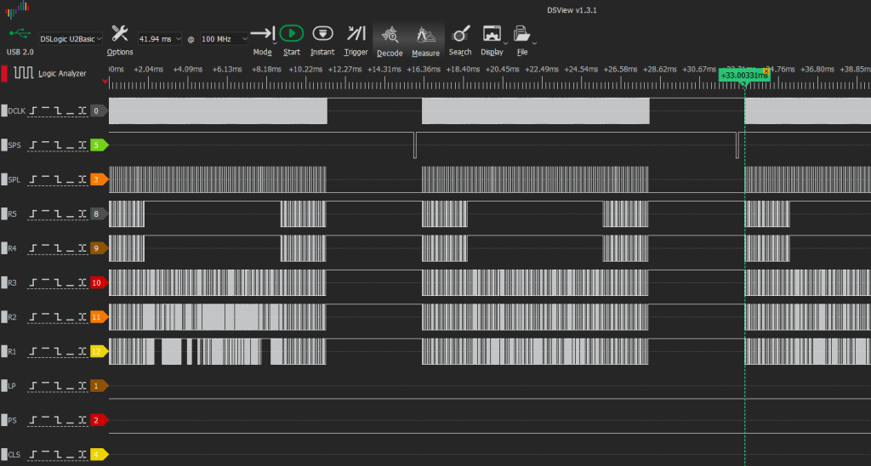This screenshot has height=466, width=871.
Task: Set falling edge trigger on the SPS channel
Action: (x=58, y=145)
